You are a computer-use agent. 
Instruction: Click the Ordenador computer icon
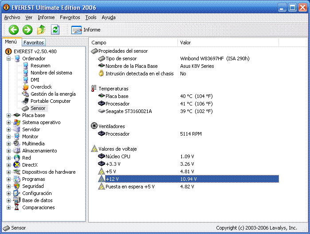(17, 58)
